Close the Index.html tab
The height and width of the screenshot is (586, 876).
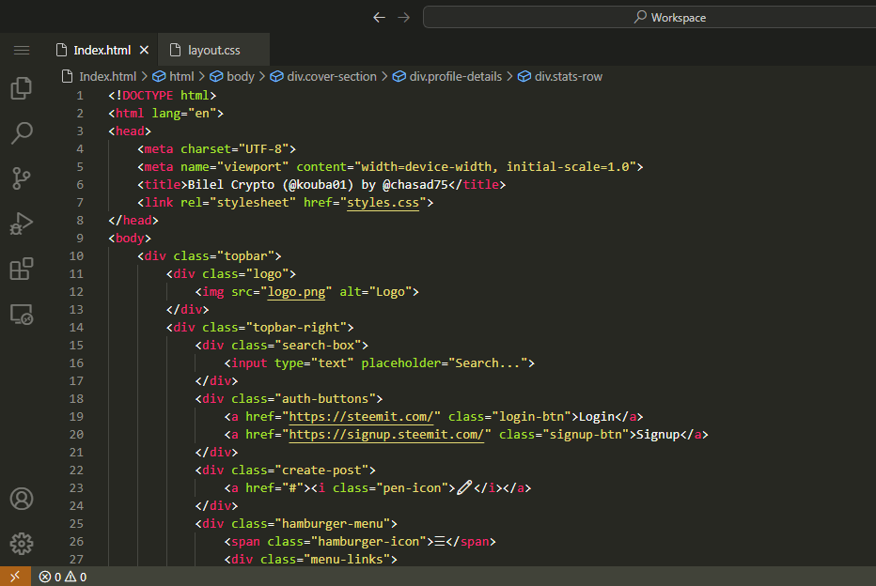click(x=144, y=50)
